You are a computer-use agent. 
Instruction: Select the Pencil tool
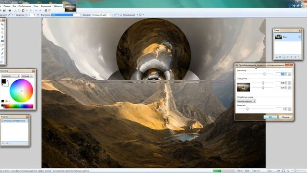pyautogui.click(x=2, y=53)
